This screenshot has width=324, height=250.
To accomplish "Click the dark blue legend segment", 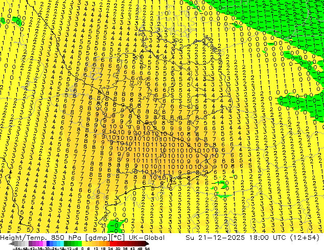I will pos(48,244).
